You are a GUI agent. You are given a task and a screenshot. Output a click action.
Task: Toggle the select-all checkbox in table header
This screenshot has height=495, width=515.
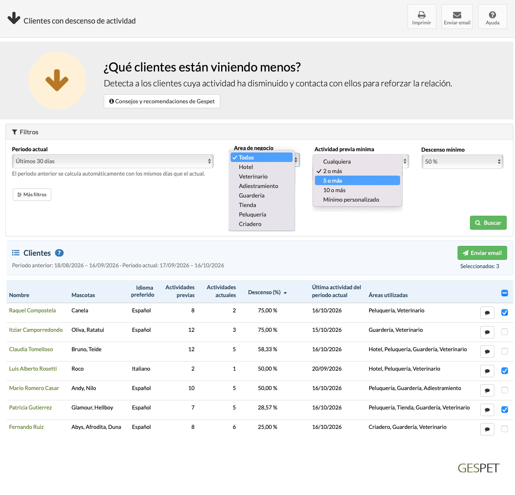[x=505, y=293]
